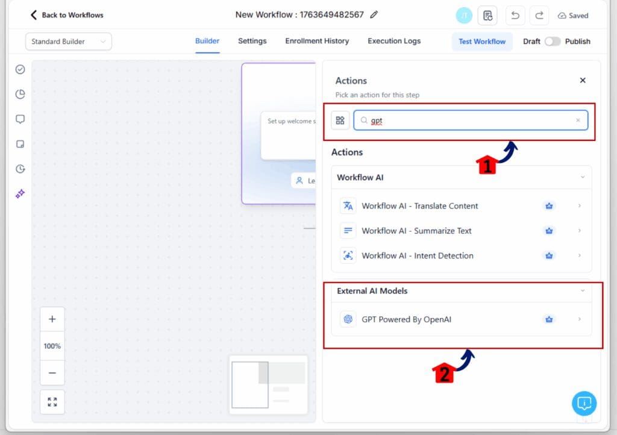This screenshot has width=617, height=435.
Task: Collapse the Workflow AI actions group
Action: (x=582, y=177)
